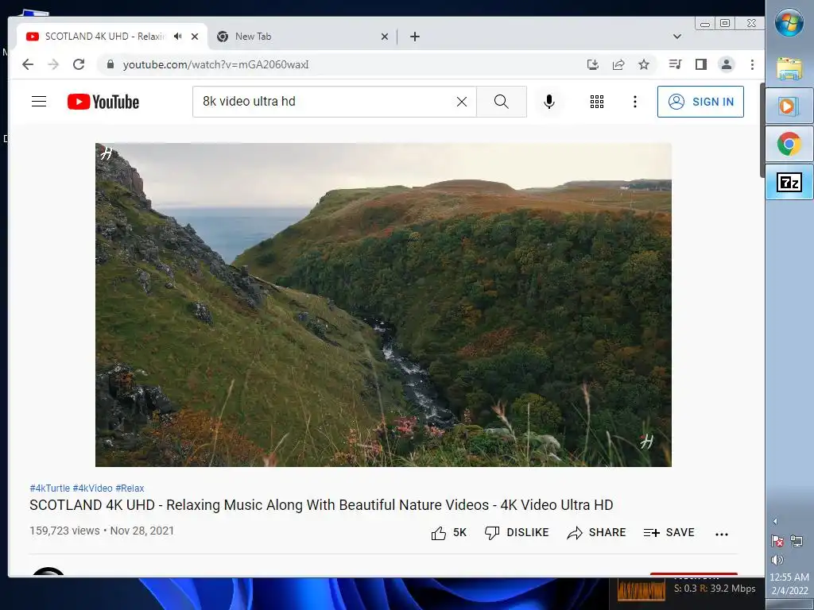
Task: Click the browser forward arrow
Action: (53, 64)
